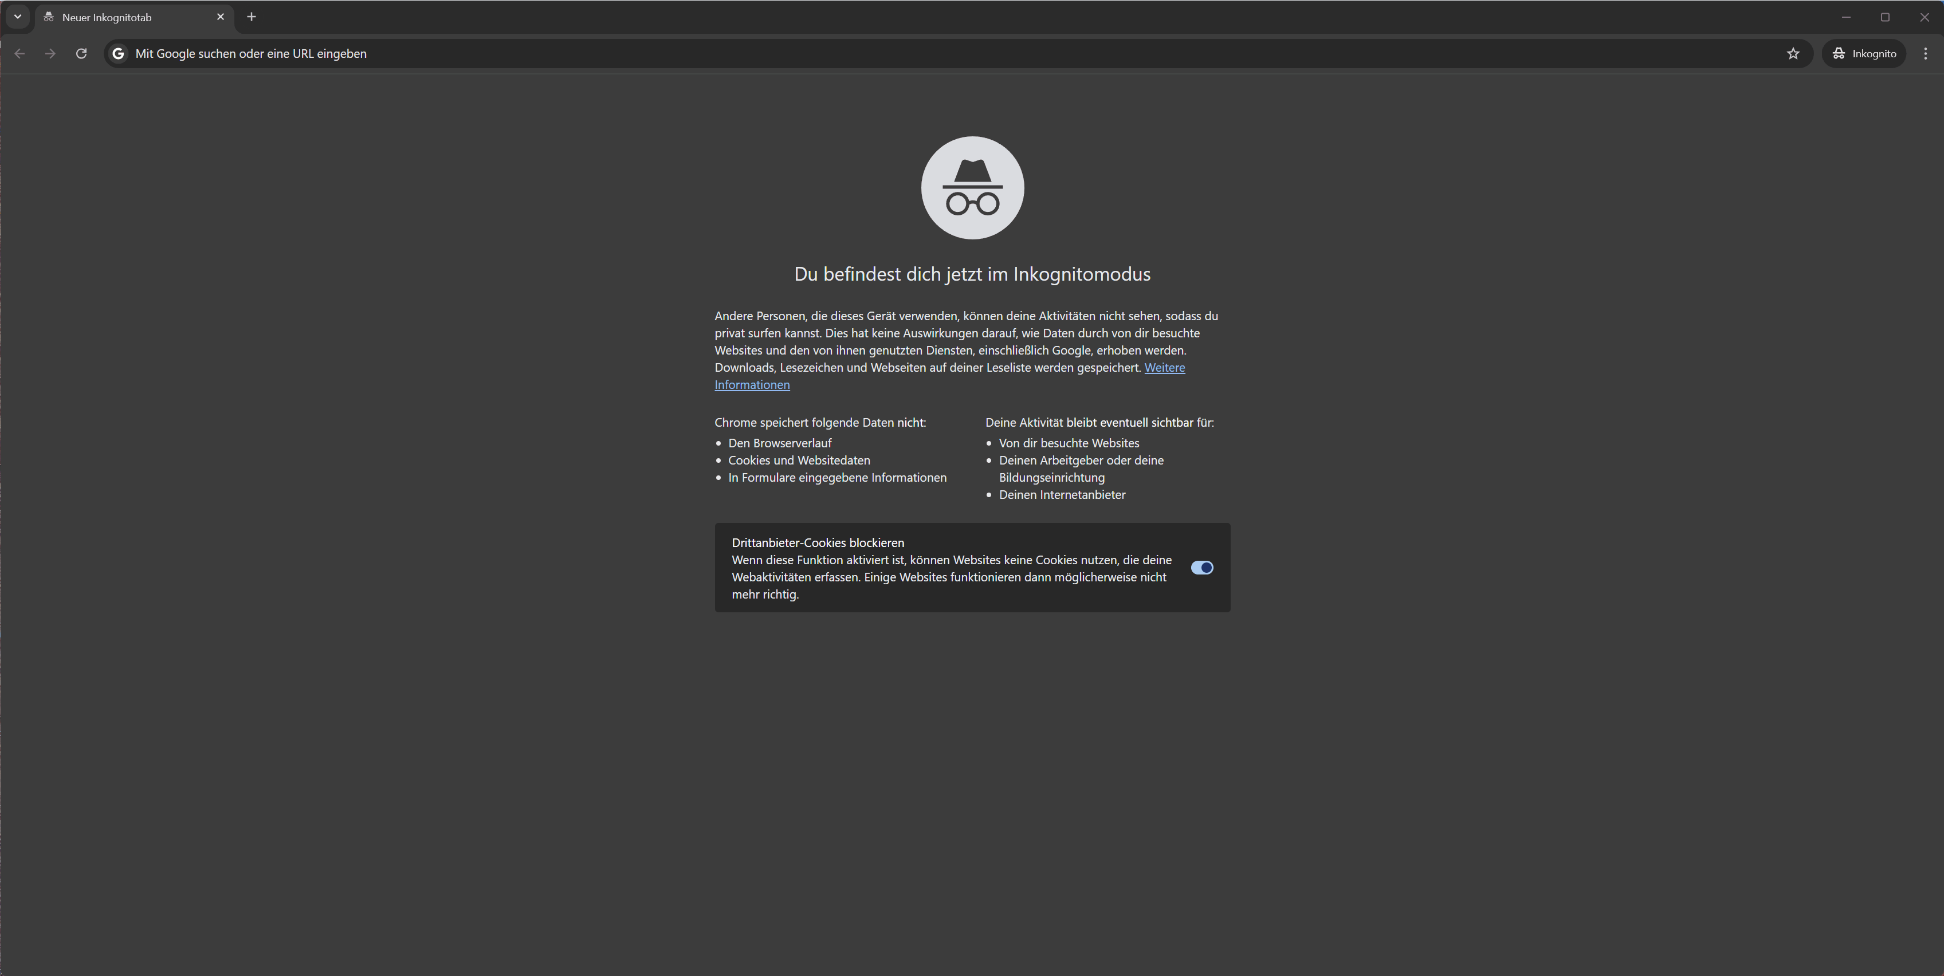Bookmark this tab with the star icon
Viewport: 1944px width, 976px height.
coord(1793,53)
